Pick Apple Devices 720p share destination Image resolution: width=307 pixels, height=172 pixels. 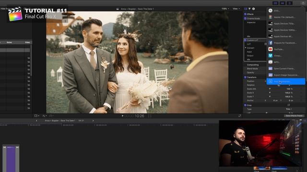(x=286, y=23)
